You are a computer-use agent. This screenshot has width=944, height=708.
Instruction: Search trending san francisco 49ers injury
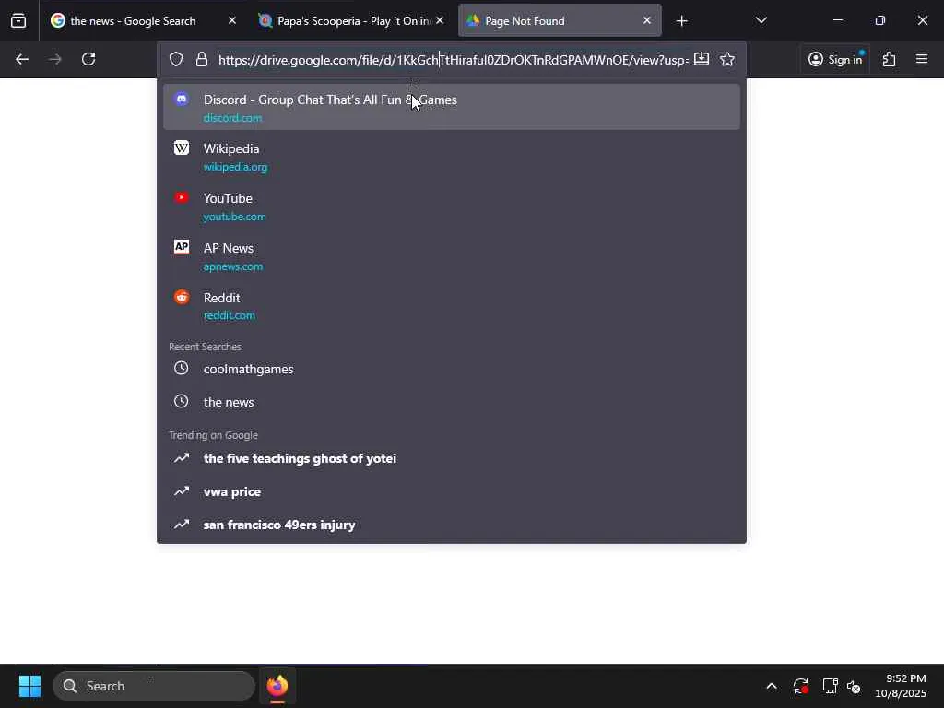452,525
